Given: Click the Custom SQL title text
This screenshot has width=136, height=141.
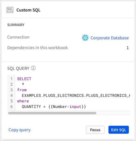Looking at the screenshot, I should pos(28,10).
